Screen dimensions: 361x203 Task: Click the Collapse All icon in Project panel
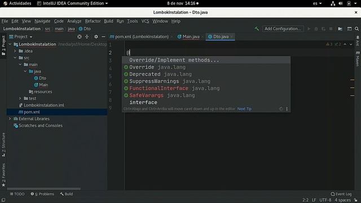87,37
